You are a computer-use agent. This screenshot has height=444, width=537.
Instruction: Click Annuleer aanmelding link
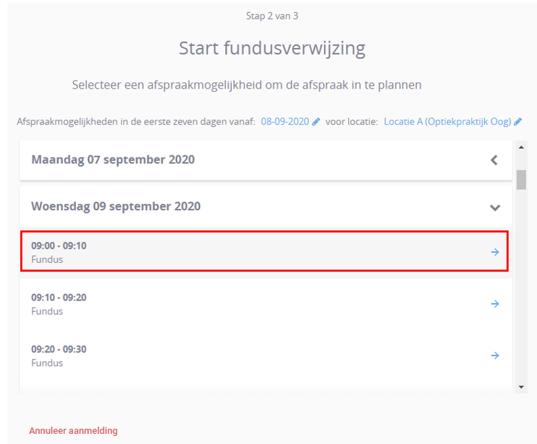tap(73, 430)
